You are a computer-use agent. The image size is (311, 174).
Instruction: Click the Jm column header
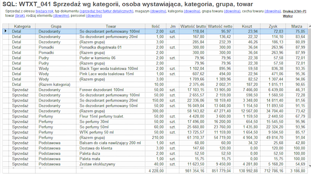click(x=173, y=26)
